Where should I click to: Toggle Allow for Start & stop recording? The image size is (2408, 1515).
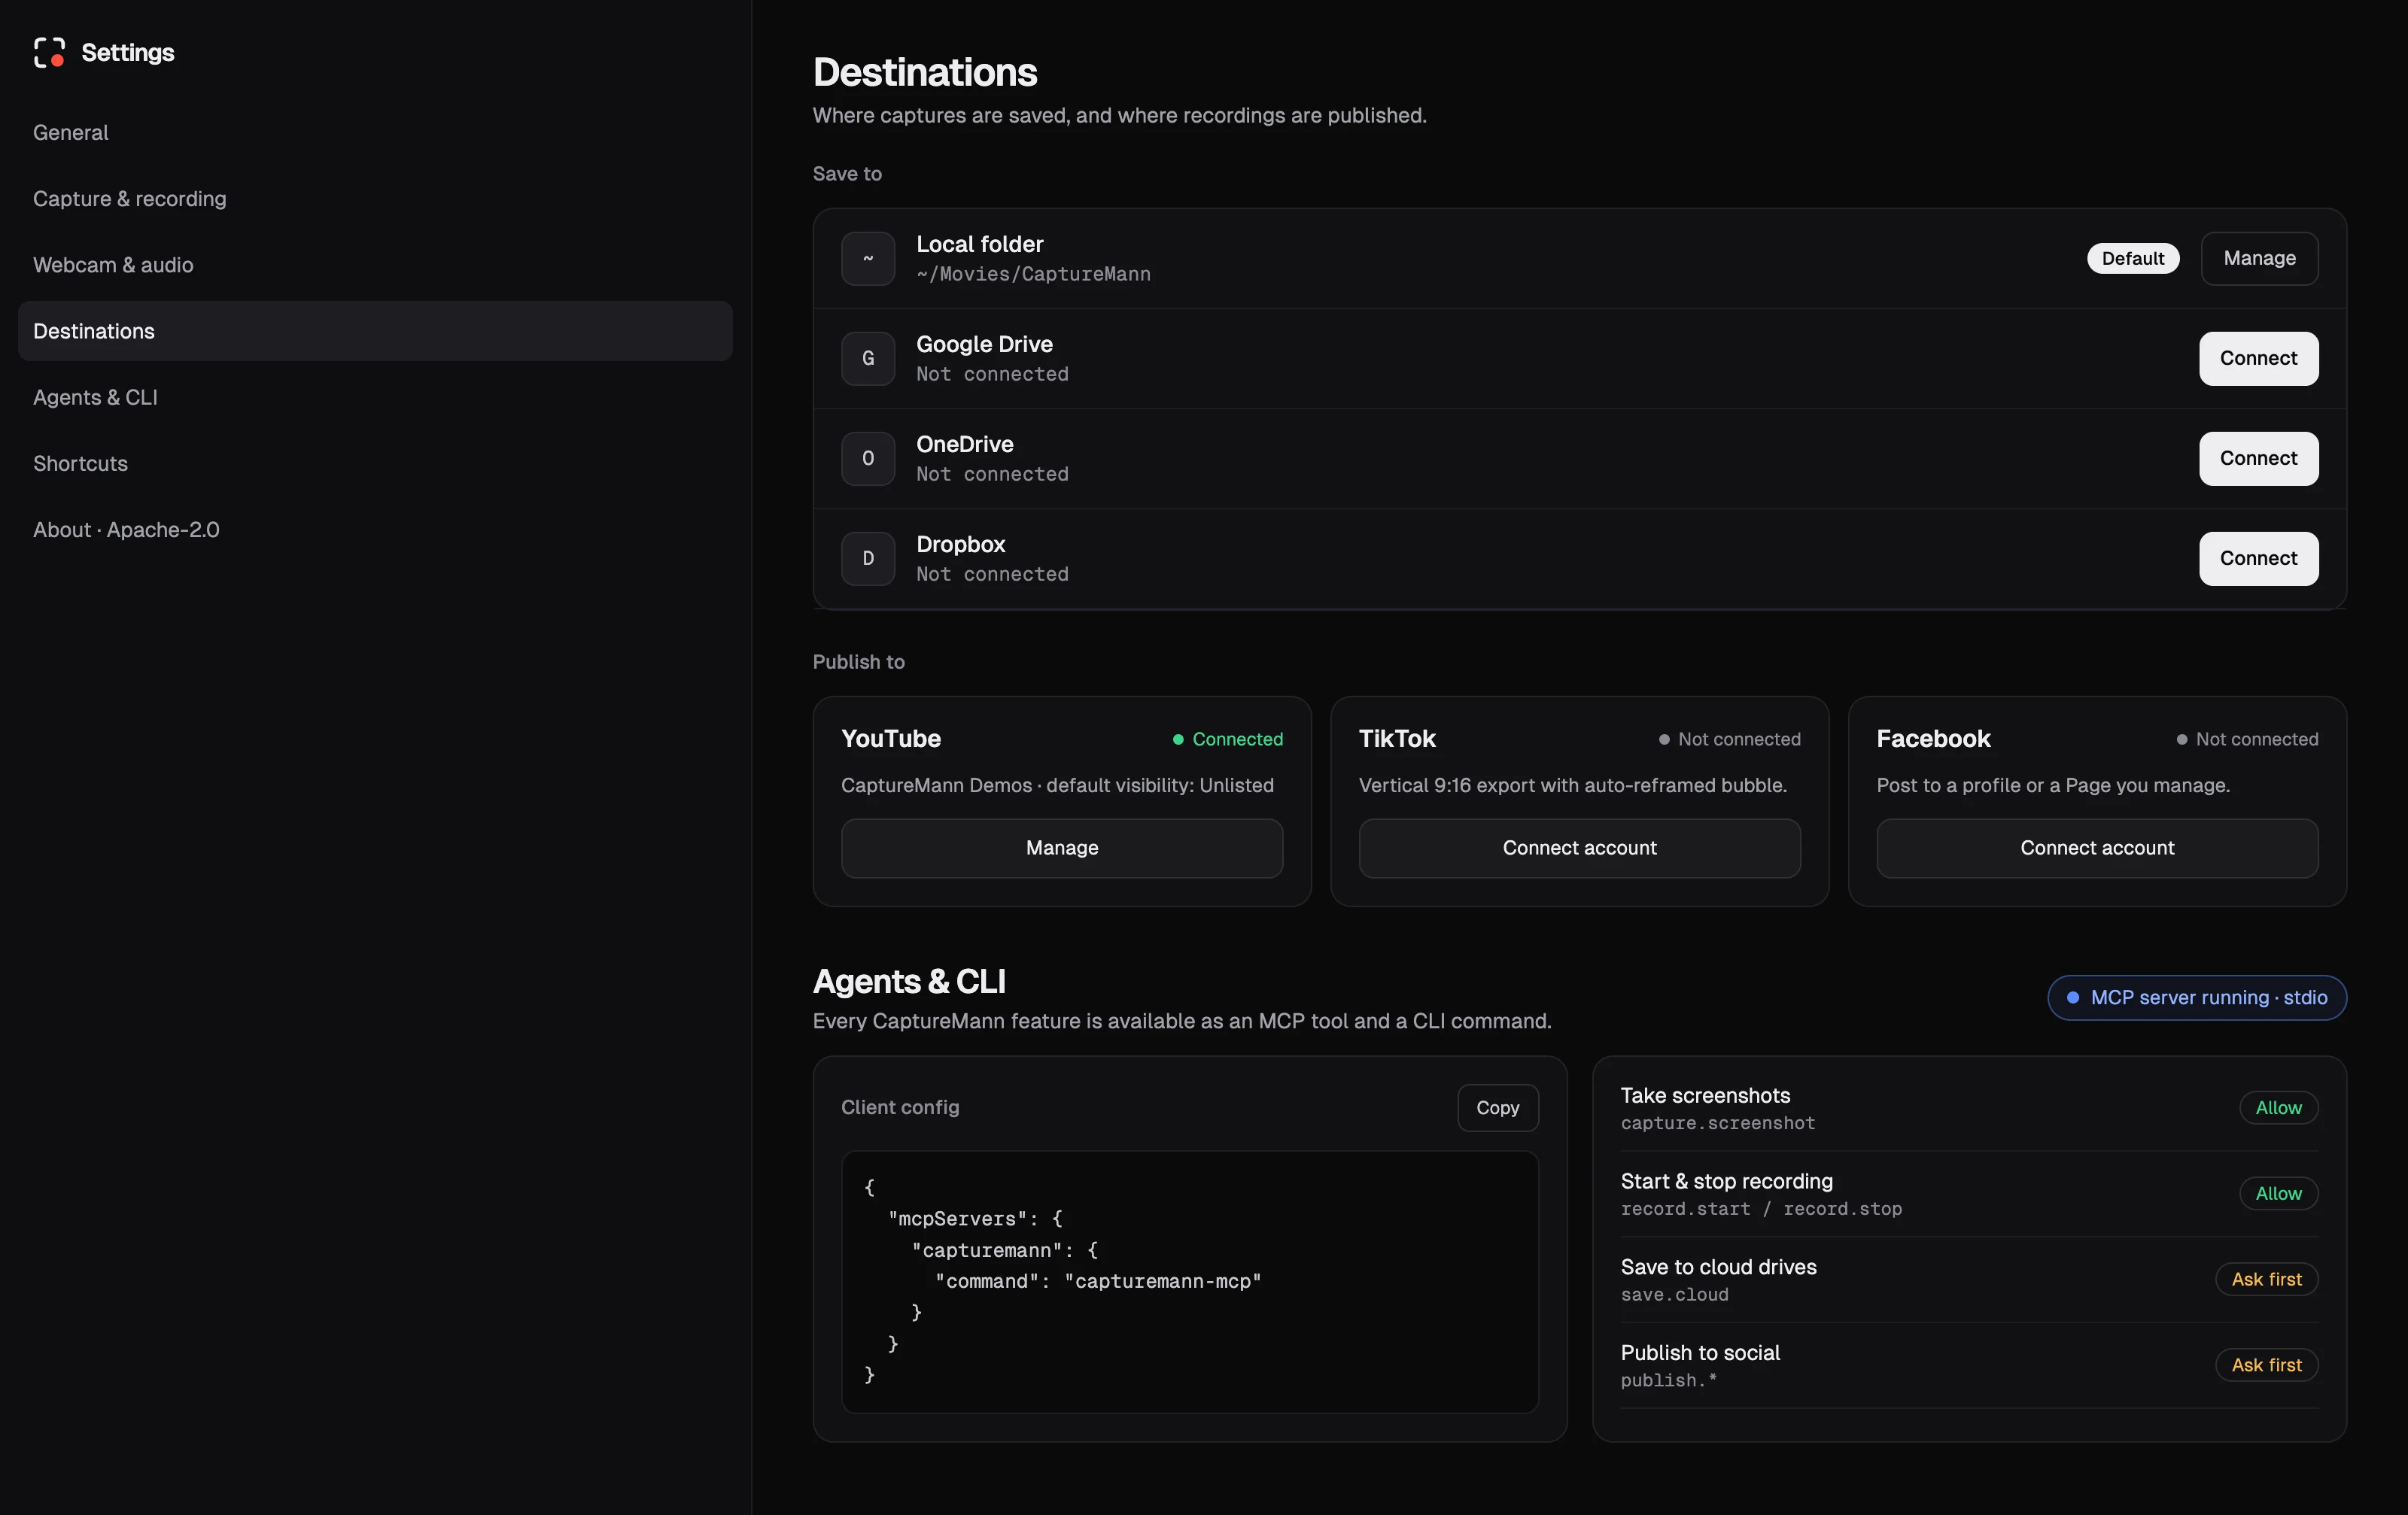pos(2278,1193)
